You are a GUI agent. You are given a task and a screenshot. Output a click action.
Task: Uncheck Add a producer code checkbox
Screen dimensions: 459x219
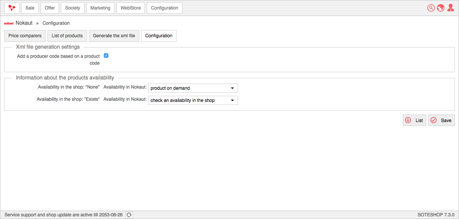coord(106,56)
